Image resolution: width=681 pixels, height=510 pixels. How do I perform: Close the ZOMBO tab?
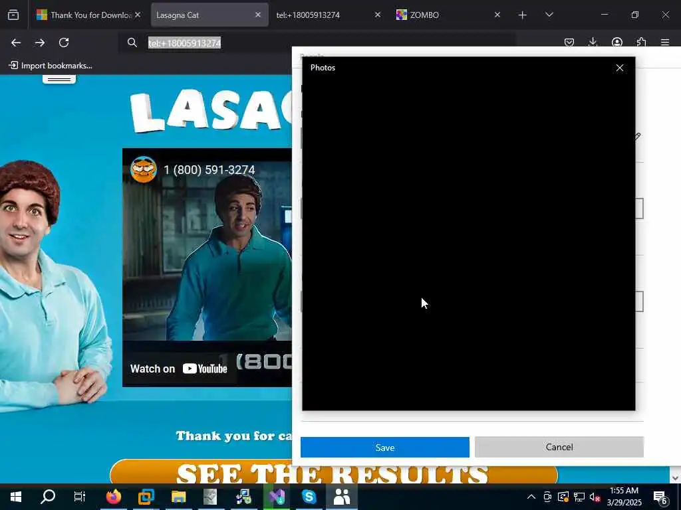[497, 15]
